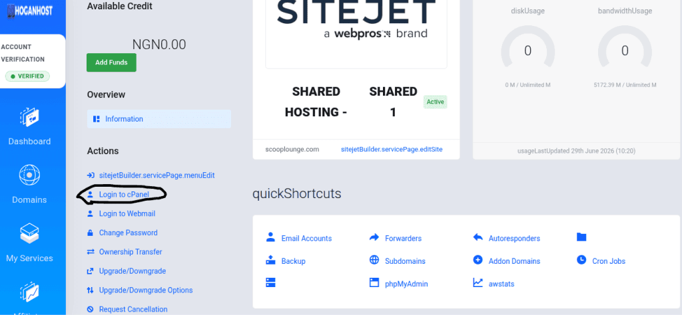Click the VERIFIED status badge
The height and width of the screenshot is (315, 682).
(27, 76)
